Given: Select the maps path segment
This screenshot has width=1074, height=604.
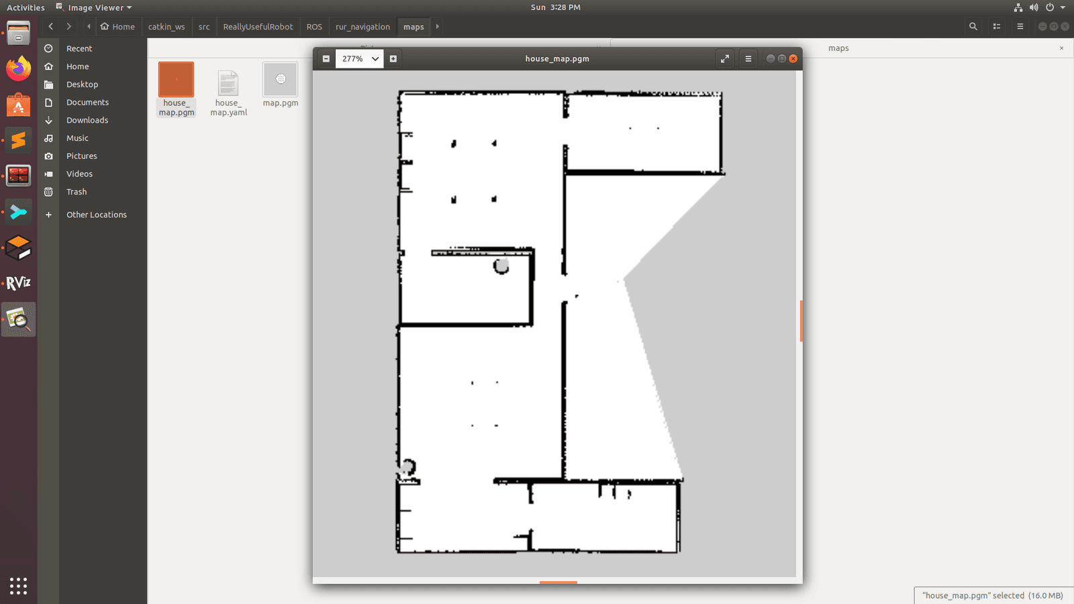Looking at the screenshot, I should pyautogui.click(x=413, y=27).
